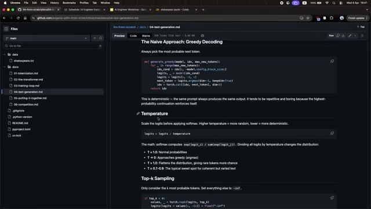
Task: Open Control Center icon
Action: point(341,3)
